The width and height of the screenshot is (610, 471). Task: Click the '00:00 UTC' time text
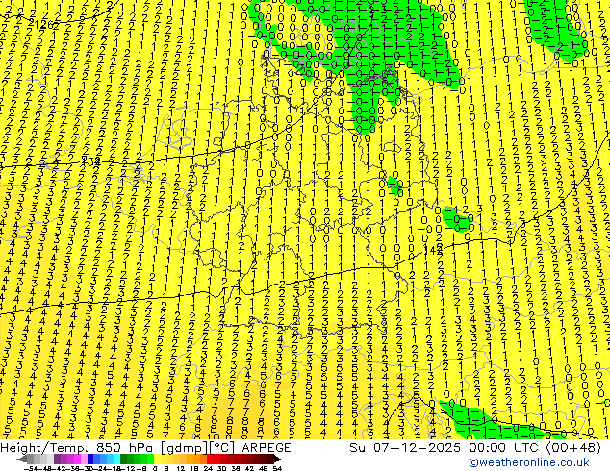click(506, 448)
